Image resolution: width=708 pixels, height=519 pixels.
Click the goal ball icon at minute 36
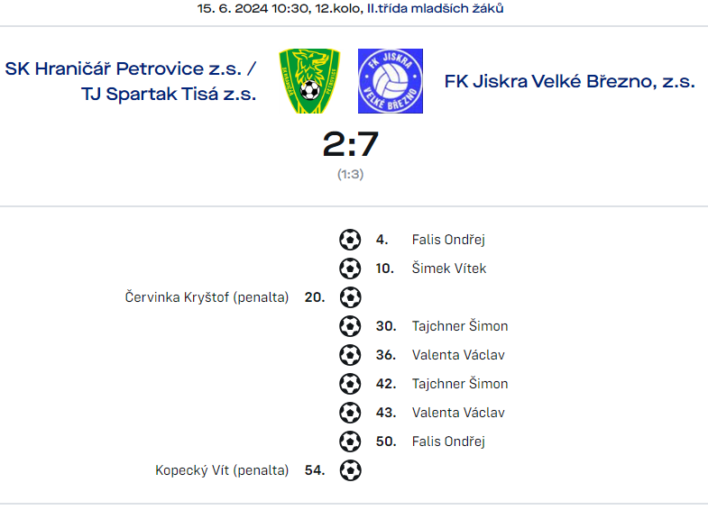point(350,355)
